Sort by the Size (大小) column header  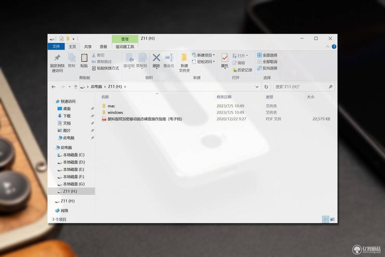pos(310,97)
